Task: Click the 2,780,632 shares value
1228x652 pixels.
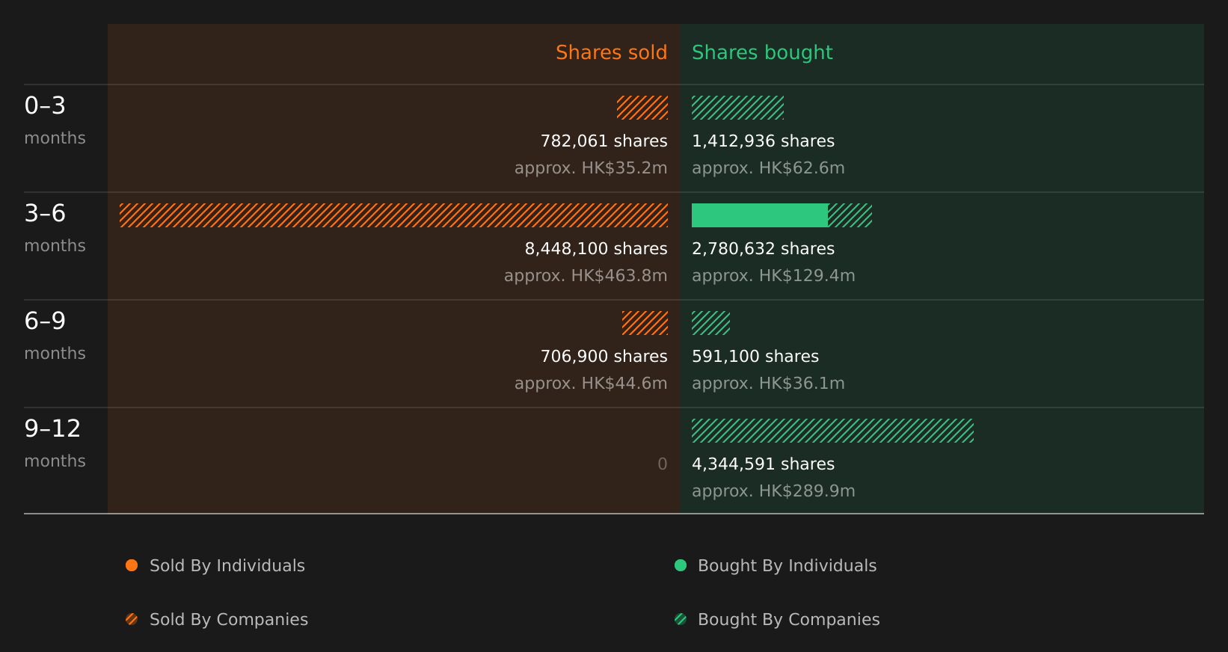Action: pyautogui.click(x=763, y=248)
